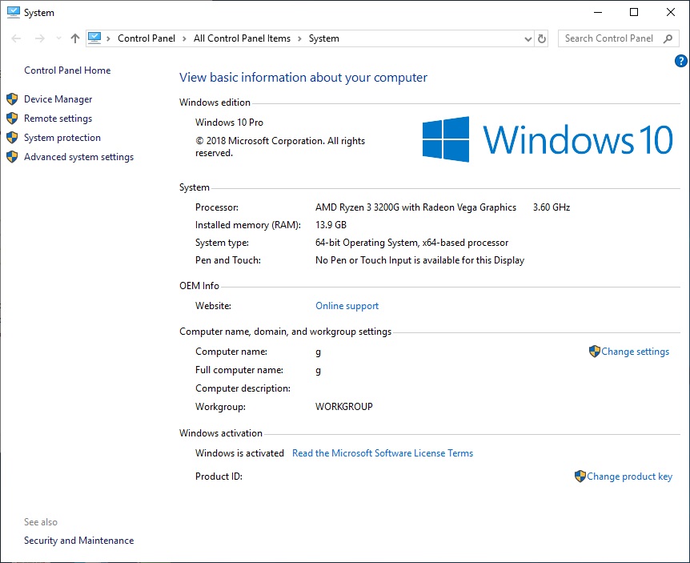690x563 pixels.
Task: Click the shield icon beside Advanced system settings
Action: coord(12,157)
